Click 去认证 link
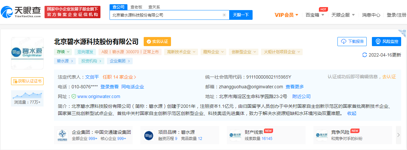 coord(389,77)
